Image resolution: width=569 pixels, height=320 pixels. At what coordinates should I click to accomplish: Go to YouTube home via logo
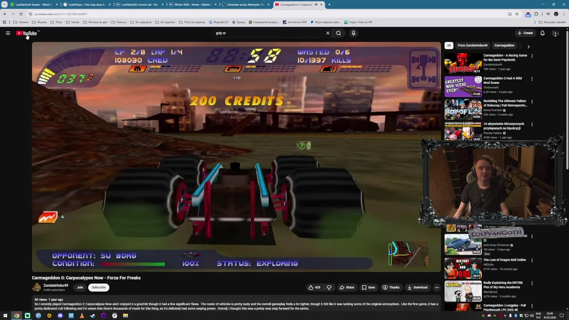click(27, 33)
